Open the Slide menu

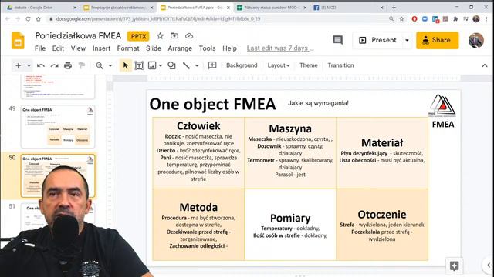coord(154,48)
